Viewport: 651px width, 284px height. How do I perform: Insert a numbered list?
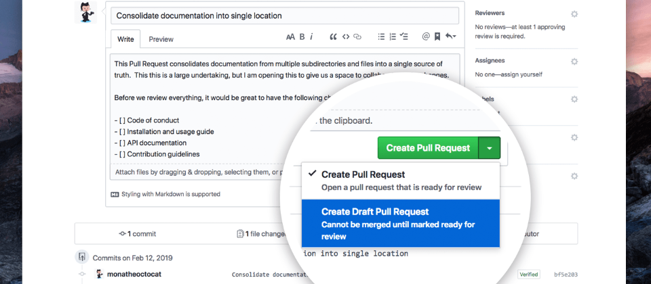(393, 37)
